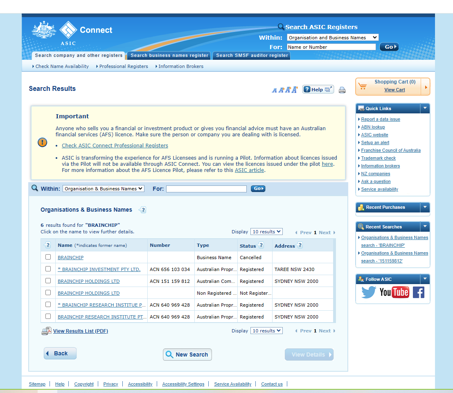Click the question mark icon in checkbox column header
The image size is (453, 393).
(47, 245)
